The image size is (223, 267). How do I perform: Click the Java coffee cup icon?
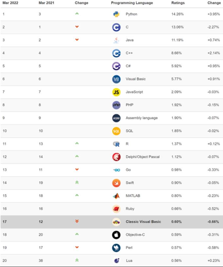(116, 40)
